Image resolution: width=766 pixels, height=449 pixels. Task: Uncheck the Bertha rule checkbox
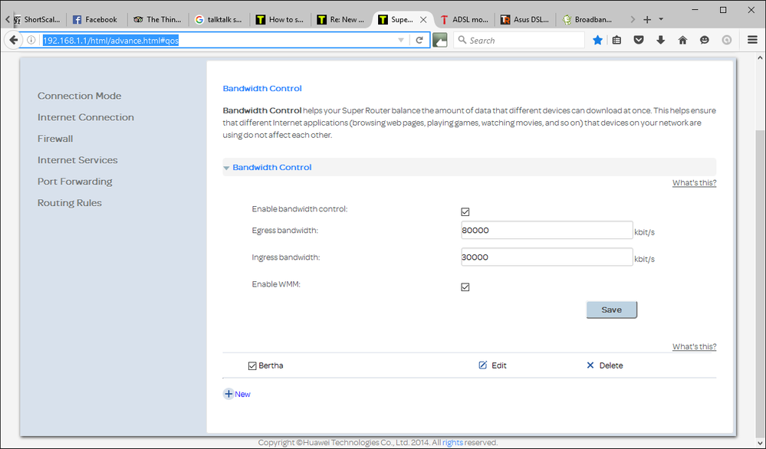click(x=252, y=366)
